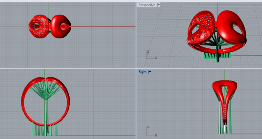Open the Right viewport menu arrow
This screenshot has width=262, height=139.
point(150,72)
